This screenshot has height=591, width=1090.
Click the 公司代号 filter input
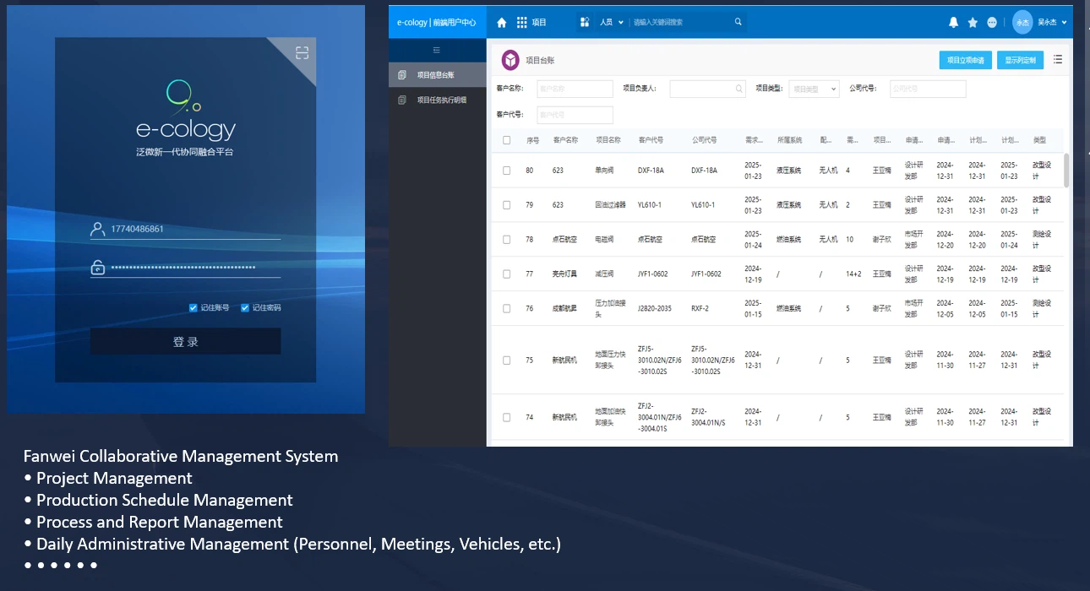pyautogui.click(x=928, y=89)
